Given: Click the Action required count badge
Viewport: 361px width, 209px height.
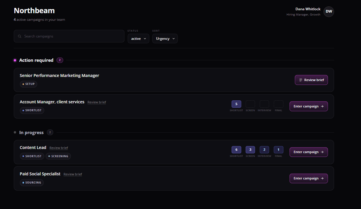Looking at the screenshot, I should [60, 60].
